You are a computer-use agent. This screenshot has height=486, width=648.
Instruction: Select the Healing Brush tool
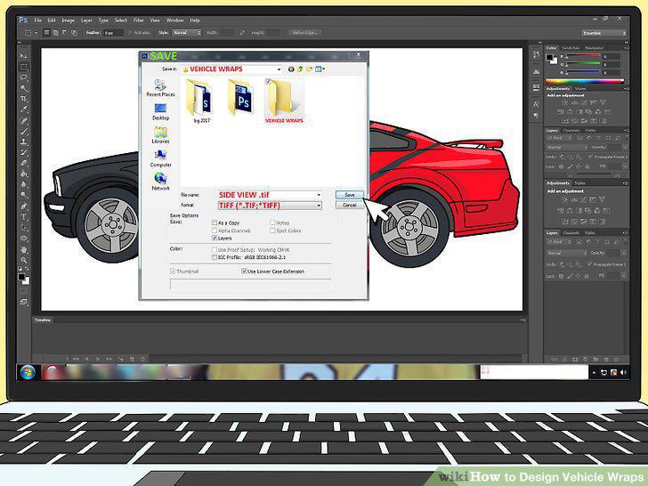(23, 121)
